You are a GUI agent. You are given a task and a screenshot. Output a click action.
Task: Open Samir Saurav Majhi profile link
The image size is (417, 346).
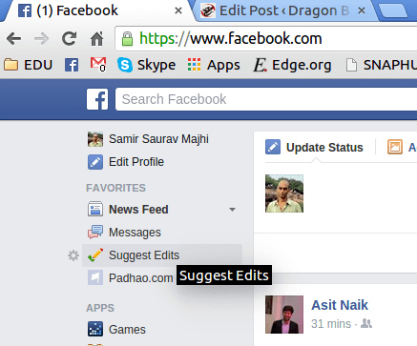click(x=158, y=139)
